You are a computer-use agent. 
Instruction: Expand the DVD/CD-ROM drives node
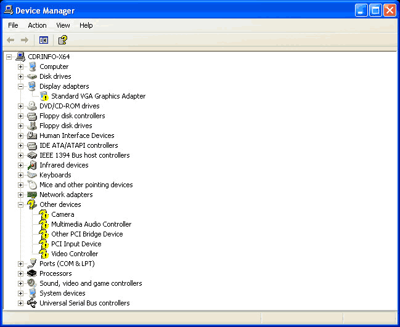point(21,106)
